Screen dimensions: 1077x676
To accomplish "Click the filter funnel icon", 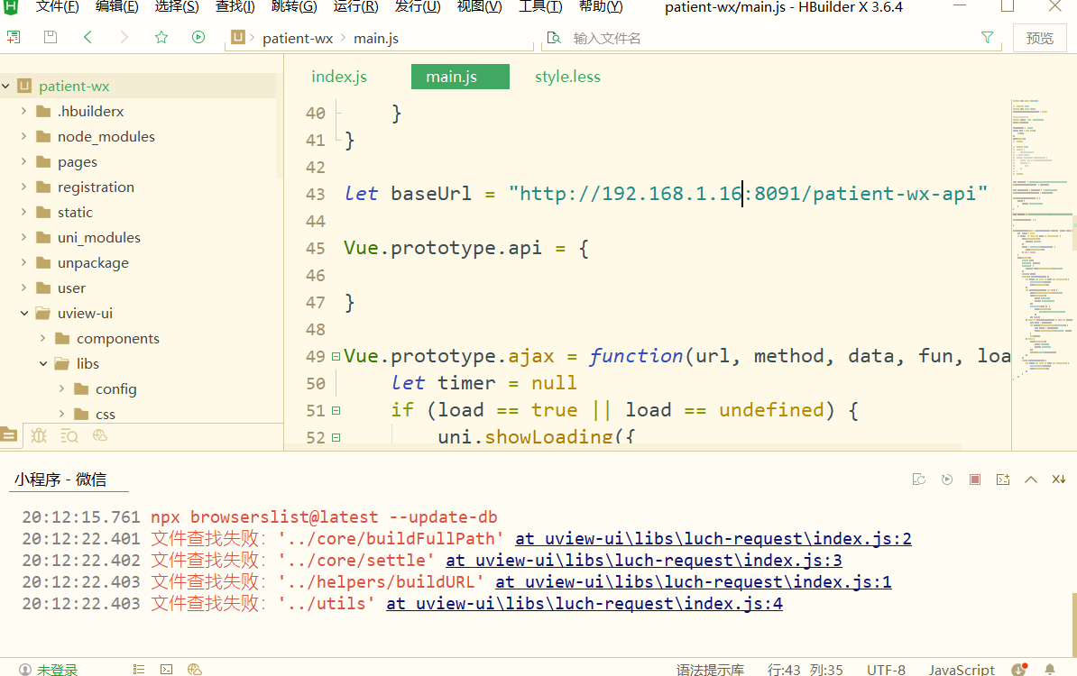I will coord(987,38).
